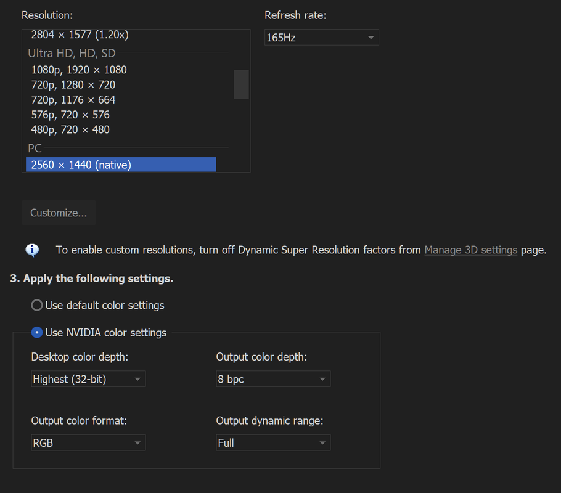Open Output color depth 8 bpc dropdown
This screenshot has width=561, height=493.
(273, 379)
